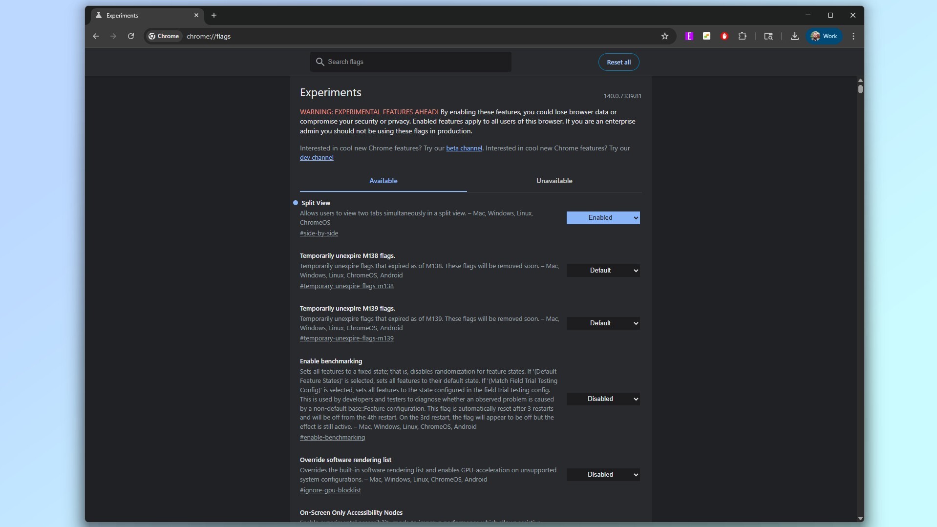Image resolution: width=937 pixels, height=527 pixels.
Task: Select the Available tab
Action: coord(383,181)
